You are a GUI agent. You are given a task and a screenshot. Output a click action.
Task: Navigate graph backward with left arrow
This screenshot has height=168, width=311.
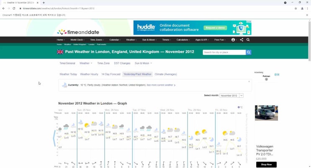point(54,138)
